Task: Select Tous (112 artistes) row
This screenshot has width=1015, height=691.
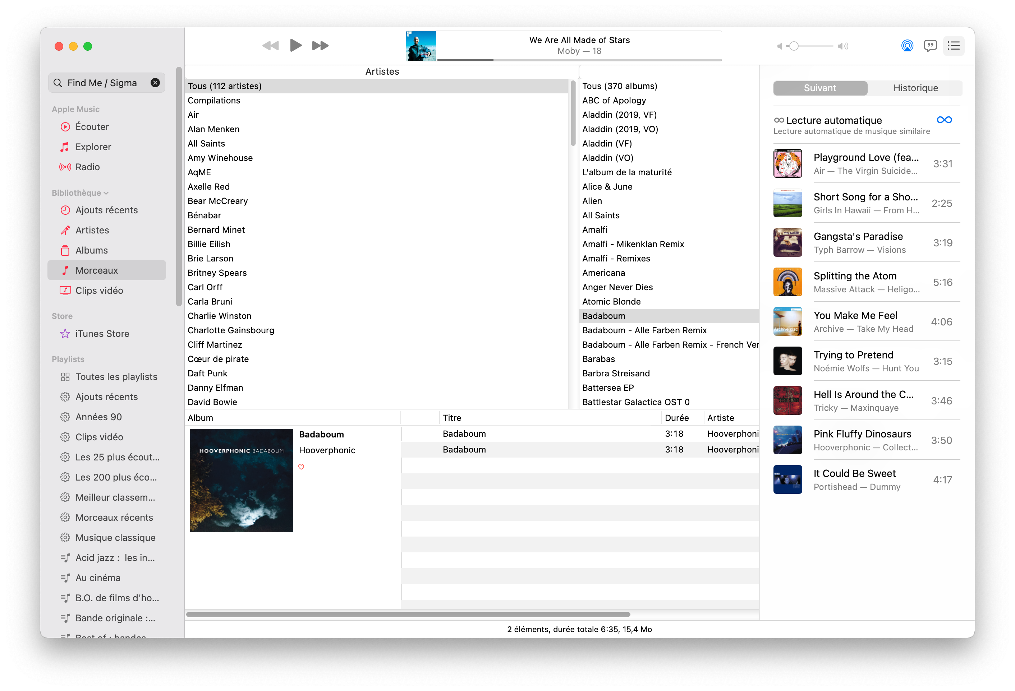Action: pos(376,86)
